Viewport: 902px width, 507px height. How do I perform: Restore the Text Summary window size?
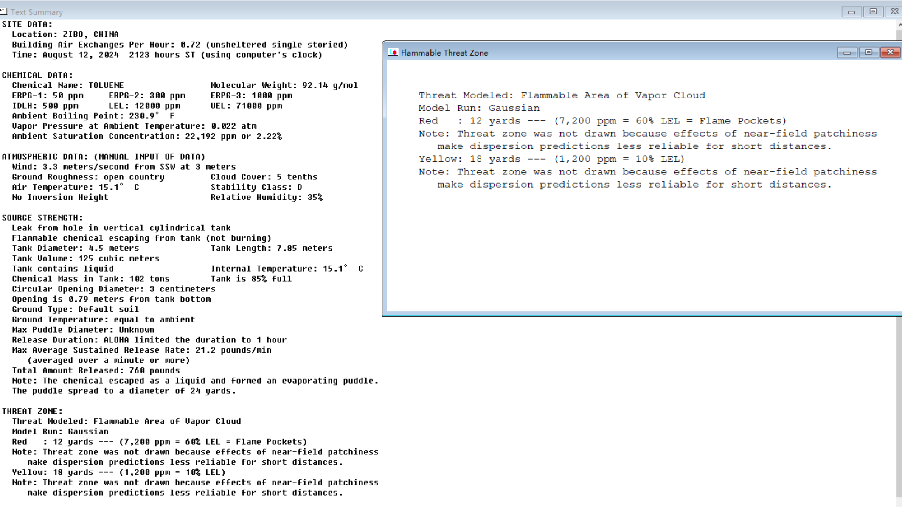click(873, 12)
